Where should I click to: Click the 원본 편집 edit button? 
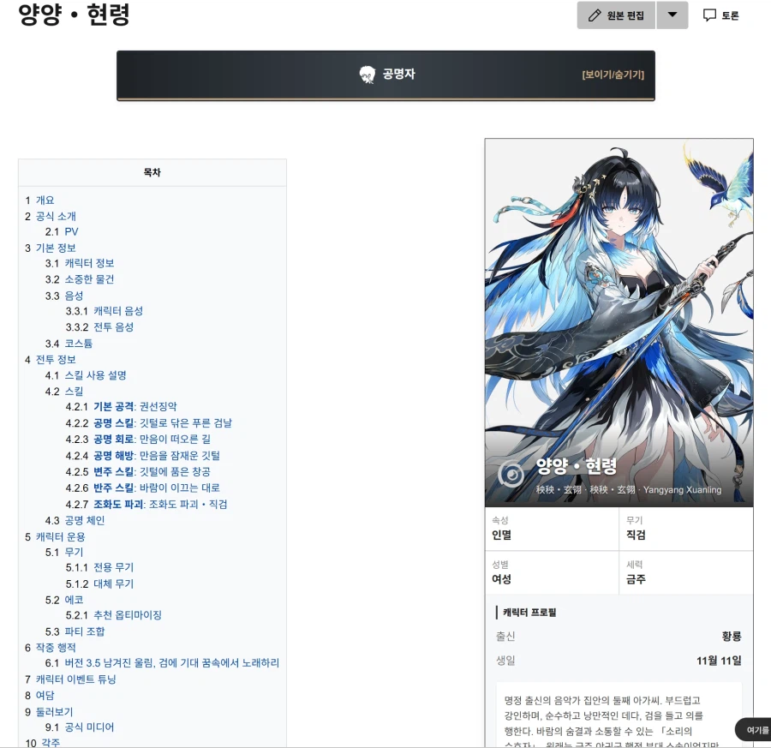pyautogui.click(x=616, y=15)
